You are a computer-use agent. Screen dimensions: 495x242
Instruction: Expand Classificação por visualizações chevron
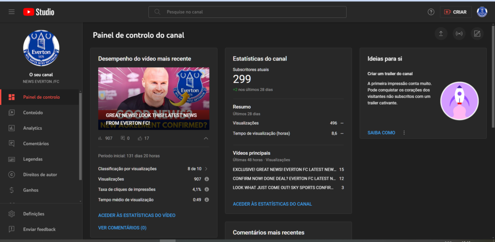tap(206, 169)
